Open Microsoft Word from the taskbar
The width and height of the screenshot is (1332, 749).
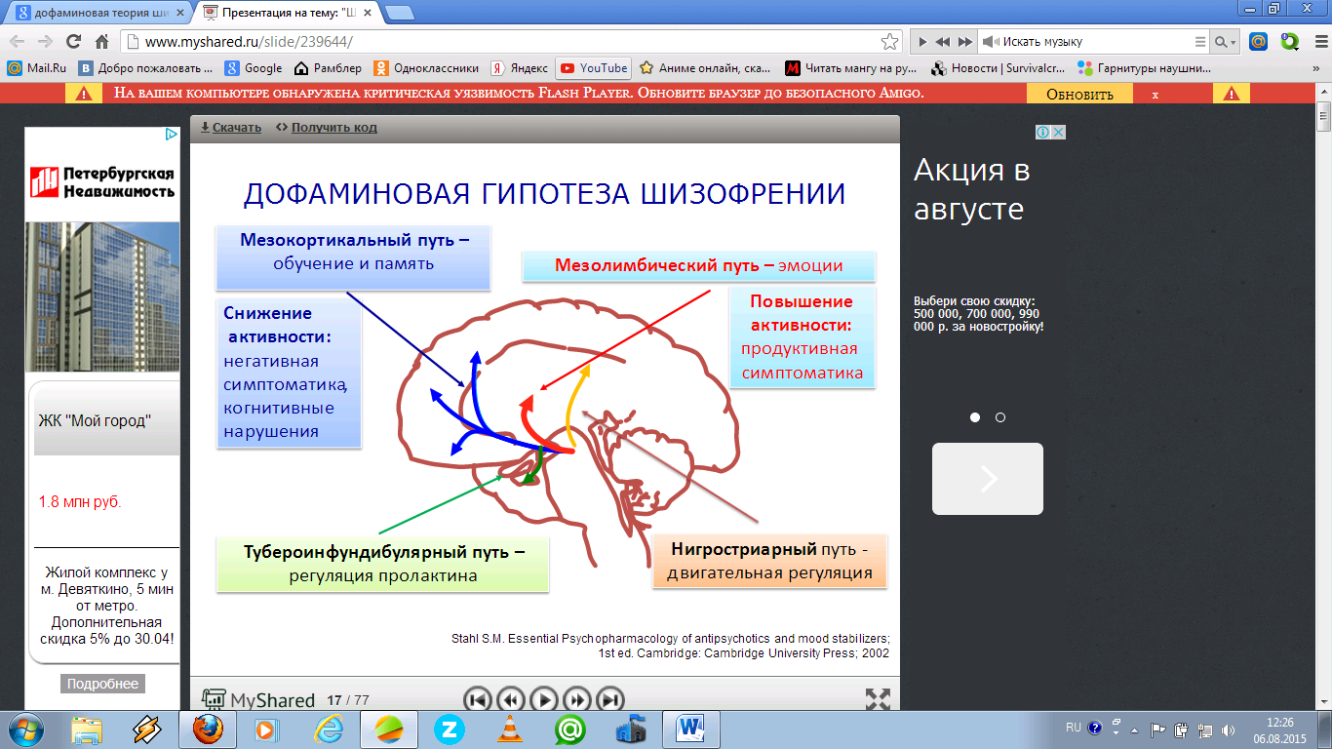pyautogui.click(x=690, y=729)
